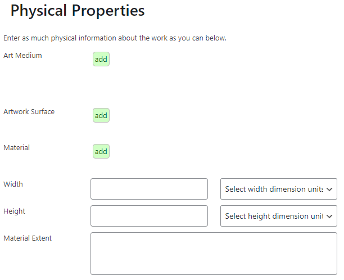The image size is (344, 280).
Task: Click the physical information instruction text
Action: [x=115, y=38]
